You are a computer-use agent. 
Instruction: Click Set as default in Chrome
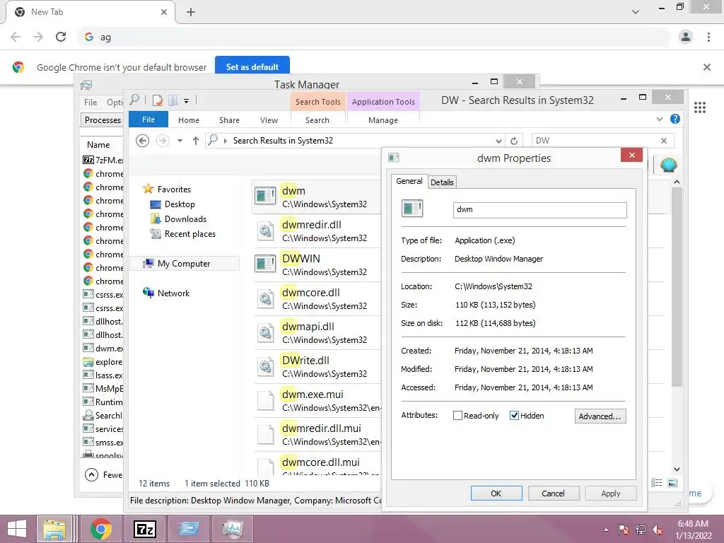[252, 67]
